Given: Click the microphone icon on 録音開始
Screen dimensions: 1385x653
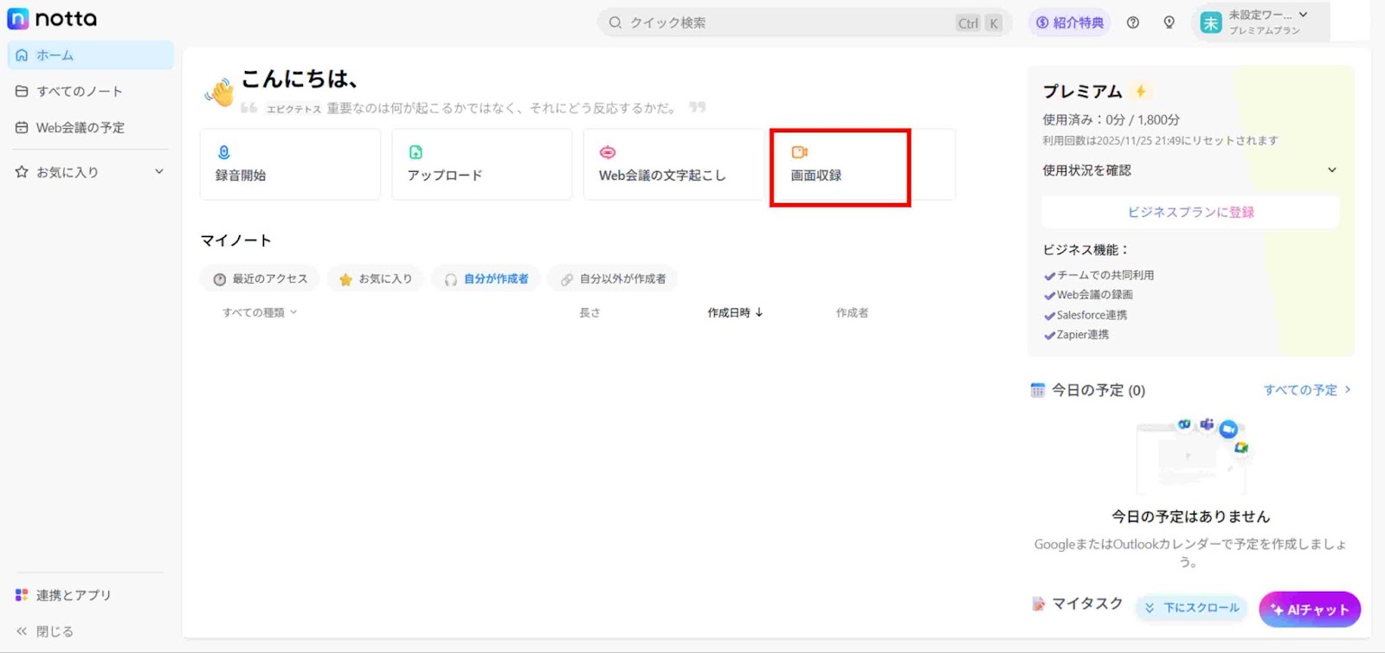Looking at the screenshot, I should (x=223, y=152).
